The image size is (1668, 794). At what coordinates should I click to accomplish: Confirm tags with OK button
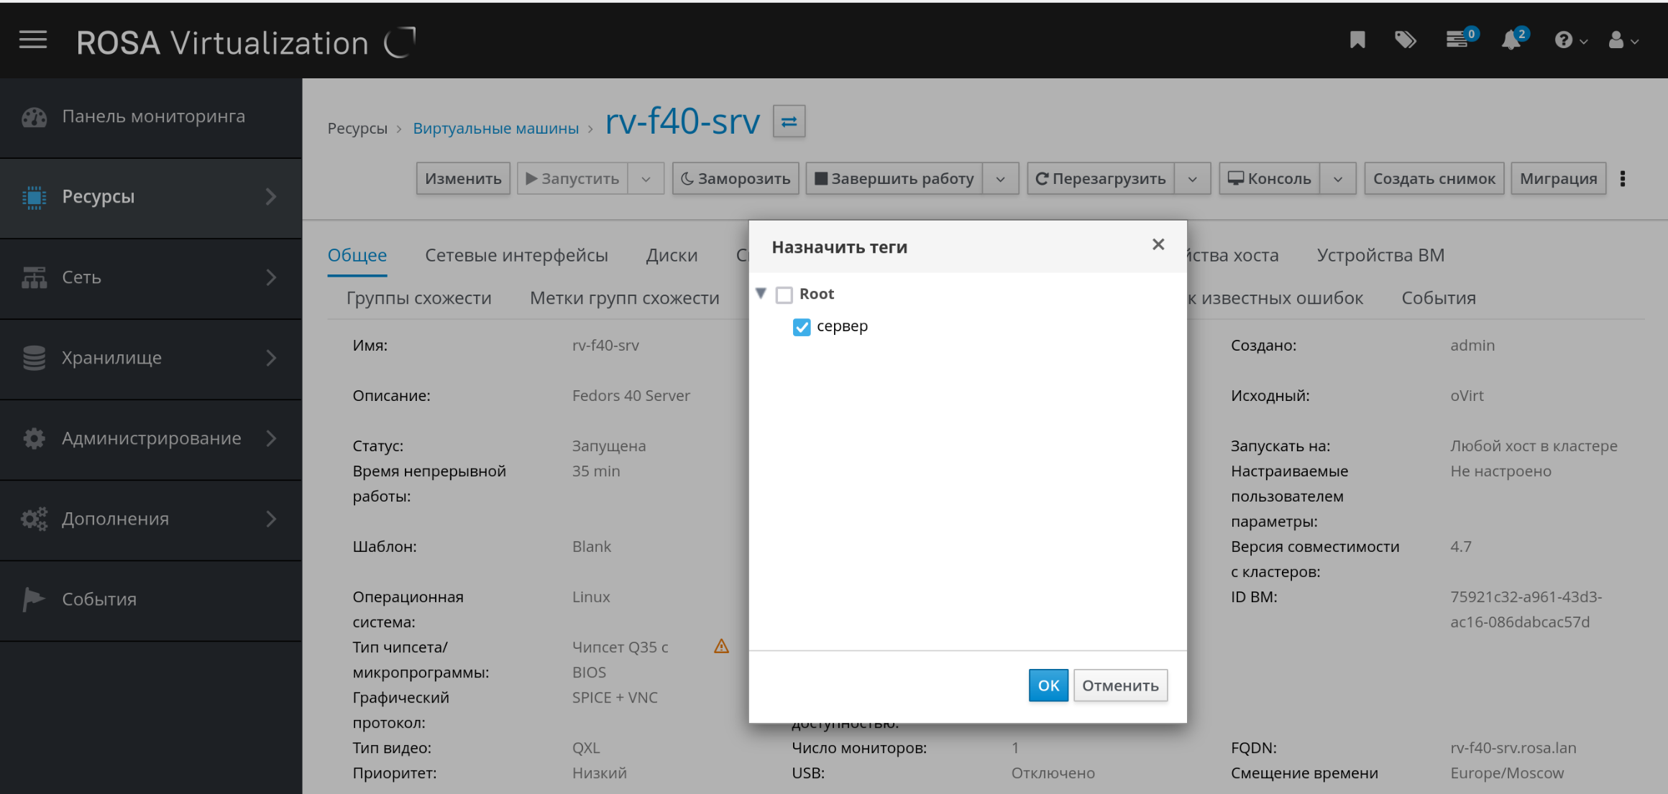(1048, 685)
